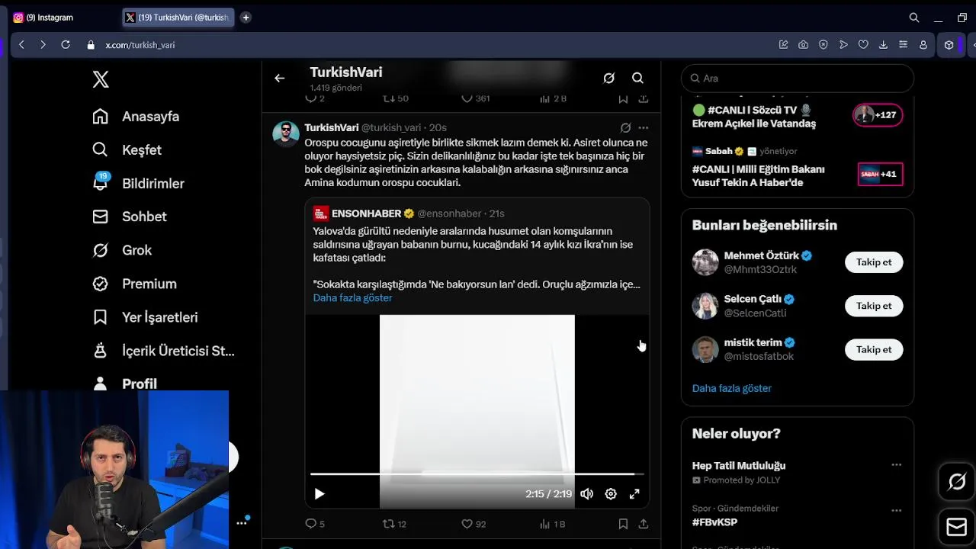Open ENSONHABER quoted account name

366,213
